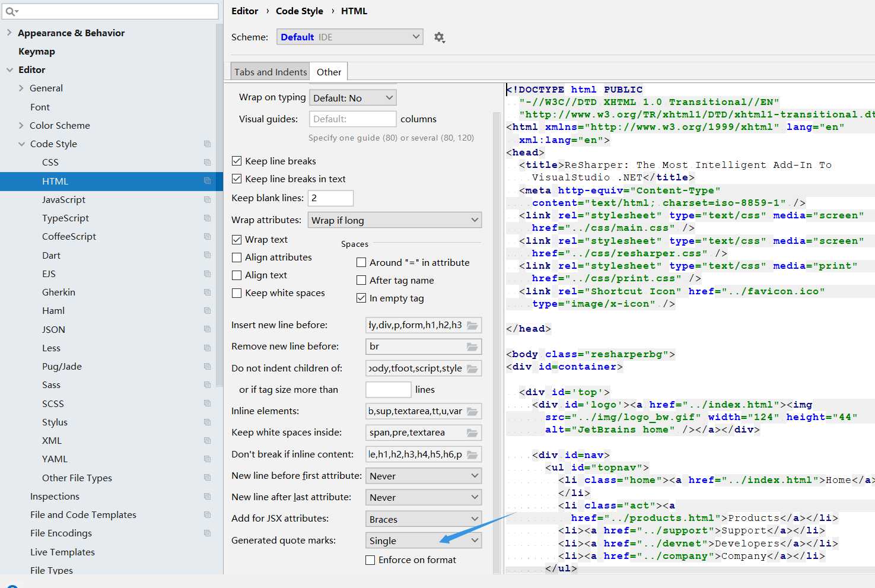The image size is (875, 588).
Task: Select Pug/Jade code style
Action: coord(62,366)
